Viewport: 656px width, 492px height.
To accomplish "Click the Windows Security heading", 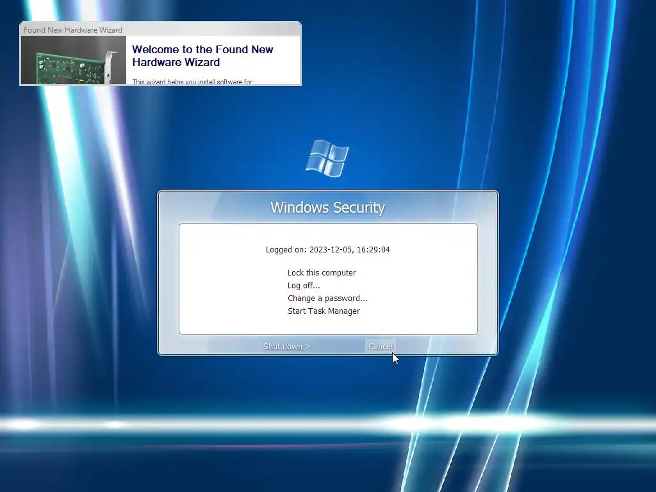I will point(327,208).
